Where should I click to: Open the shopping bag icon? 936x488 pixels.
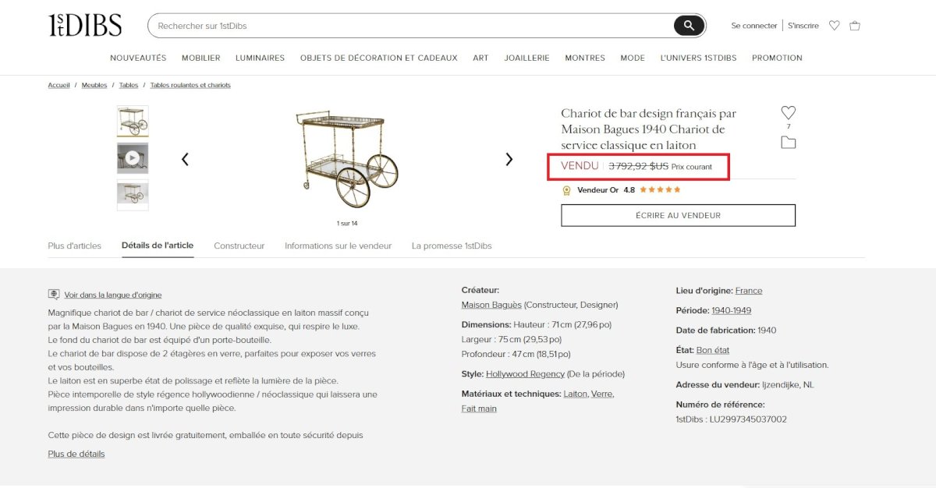pos(855,26)
